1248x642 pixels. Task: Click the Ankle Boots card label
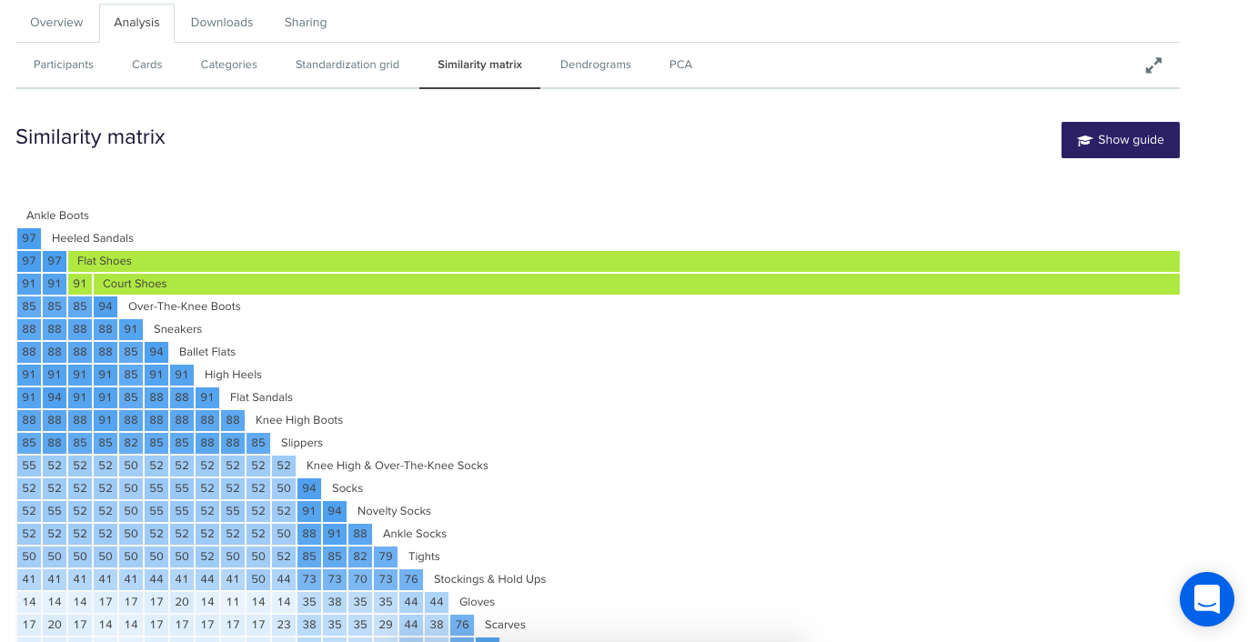tap(57, 216)
